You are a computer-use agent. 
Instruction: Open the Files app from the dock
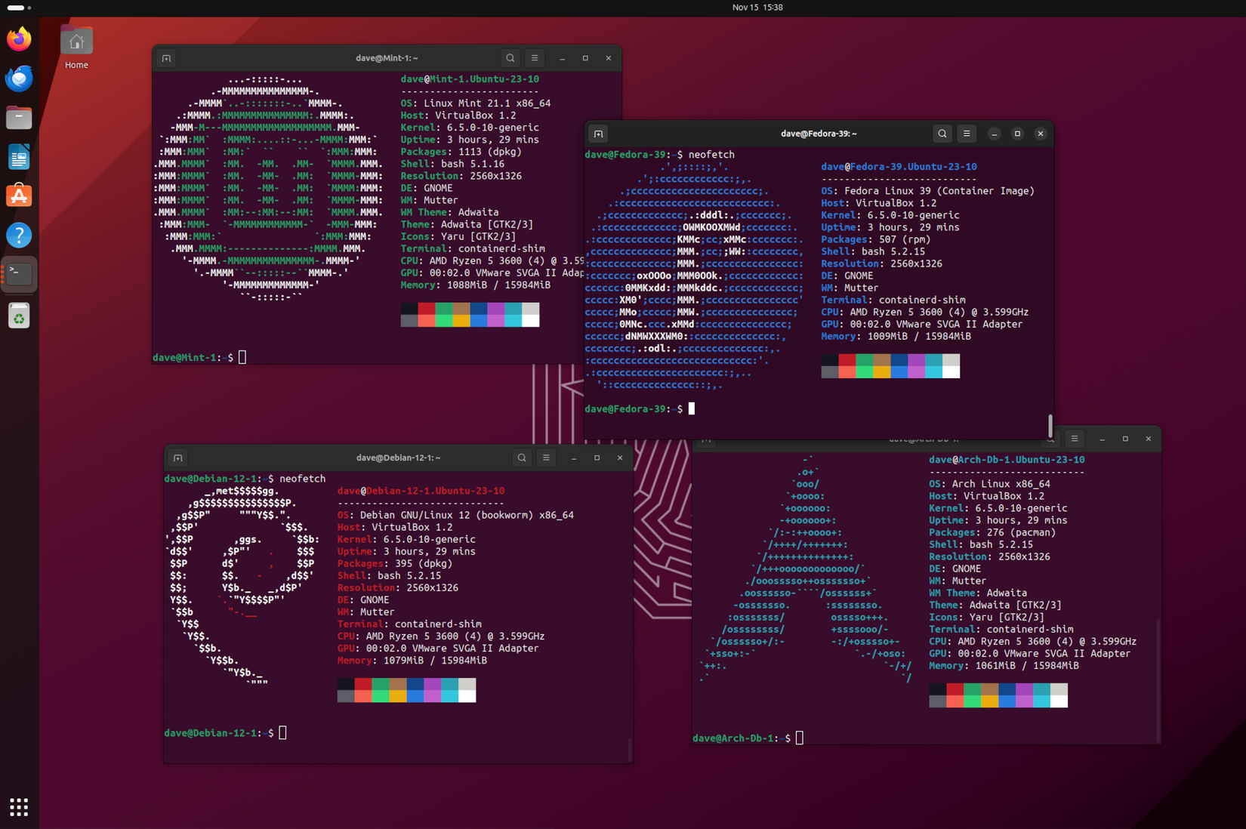(x=18, y=117)
